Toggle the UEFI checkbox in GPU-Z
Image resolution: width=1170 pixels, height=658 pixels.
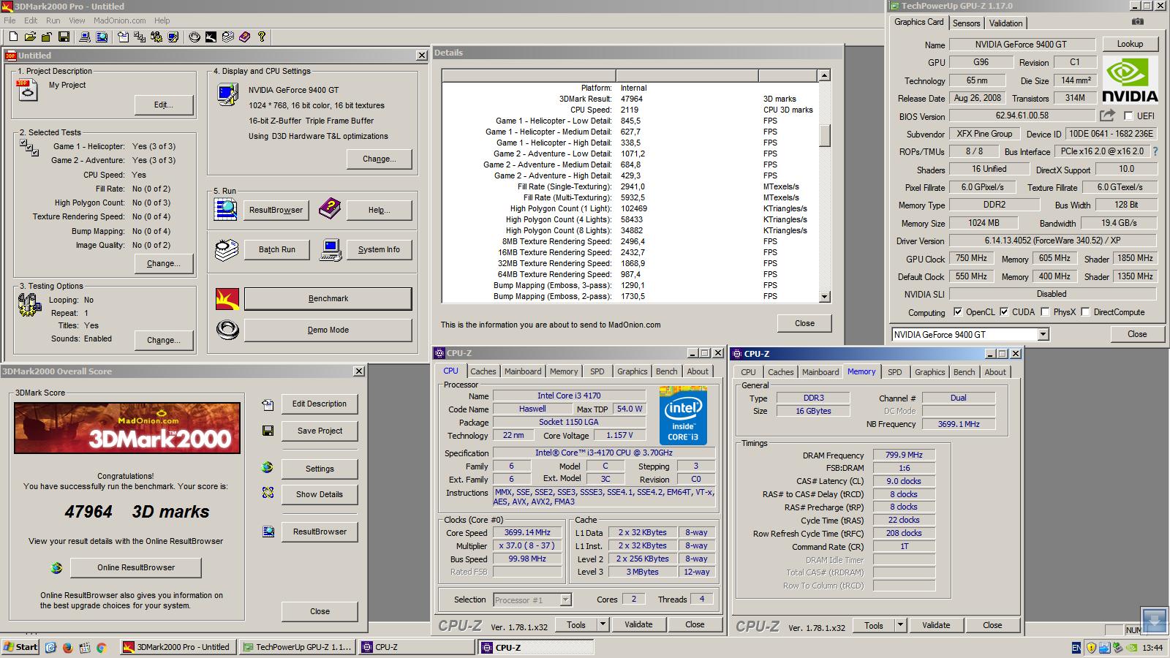[1128, 116]
